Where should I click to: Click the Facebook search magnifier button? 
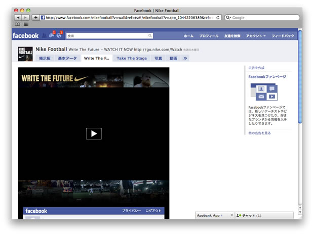pos(150,36)
